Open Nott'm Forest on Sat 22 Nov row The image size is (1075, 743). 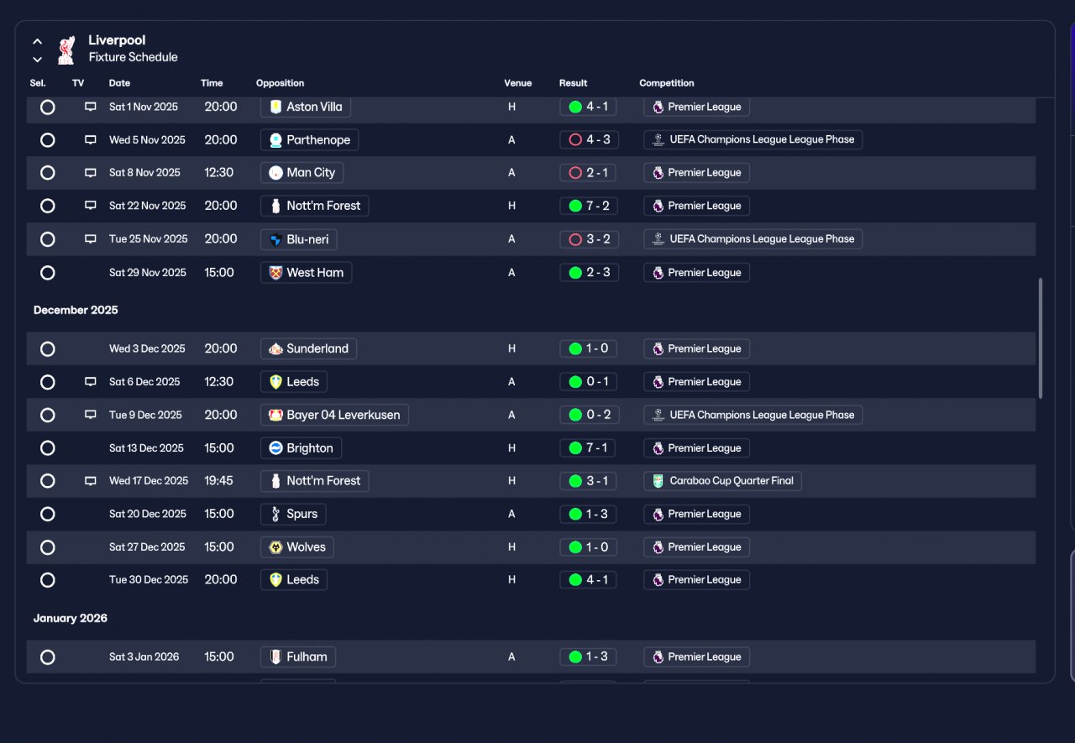coord(314,206)
